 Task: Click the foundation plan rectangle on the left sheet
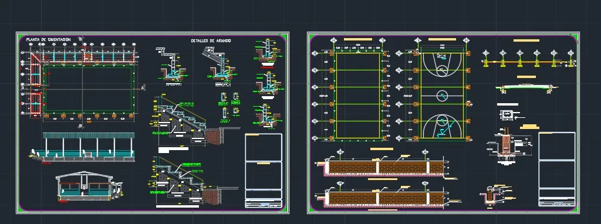click(89, 89)
